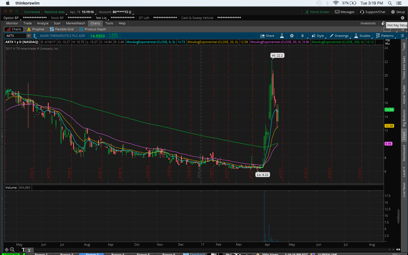Expand the AKTX symbol dropdown arrow
This screenshot has width=408, height=255.
tap(29, 36)
